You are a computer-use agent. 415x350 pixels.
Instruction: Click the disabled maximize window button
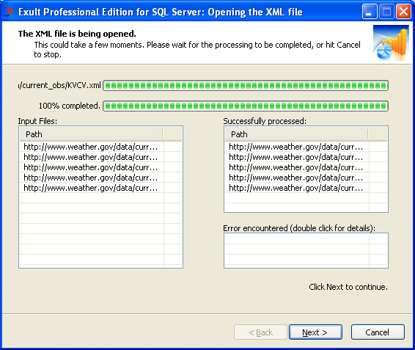[x=386, y=12]
